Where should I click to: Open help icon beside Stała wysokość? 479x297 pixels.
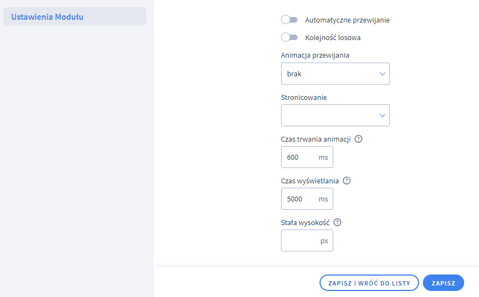tap(337, 222)
